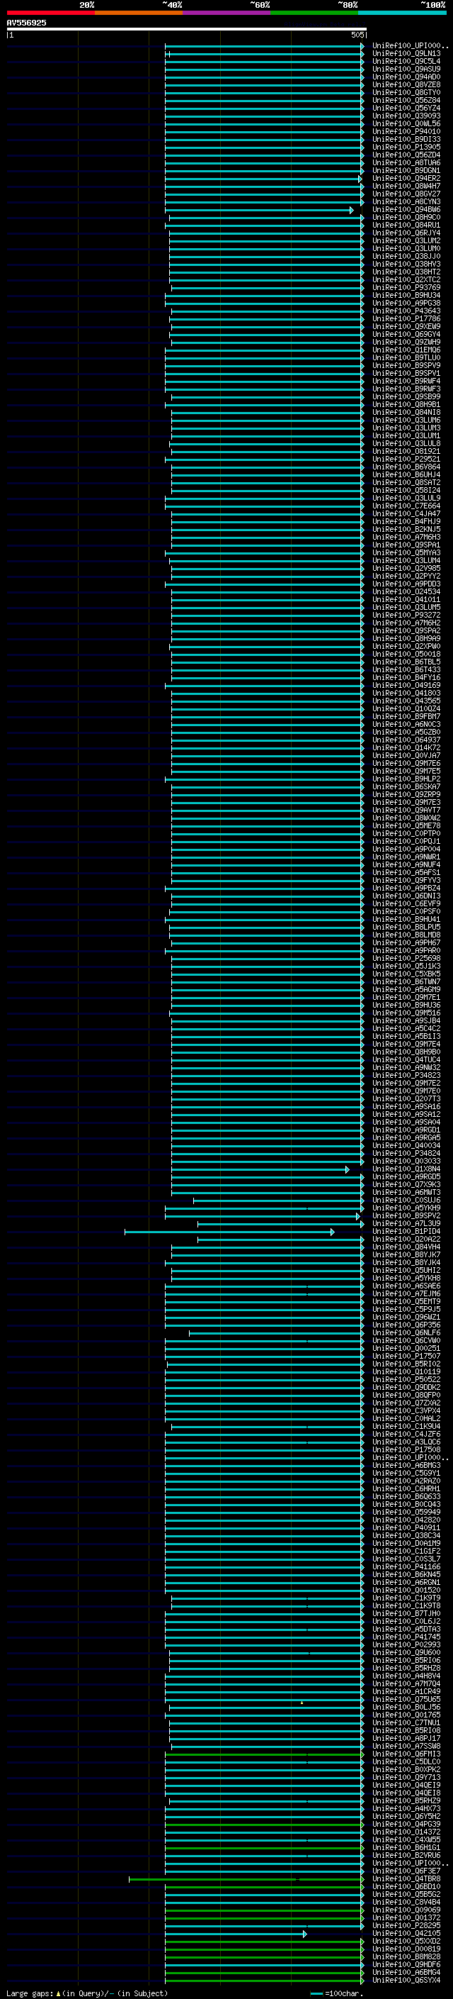Click the UniRef100_P50522 hit label
The image size is (453, 1999).
pyautogui.click(x=406, y=1379)
